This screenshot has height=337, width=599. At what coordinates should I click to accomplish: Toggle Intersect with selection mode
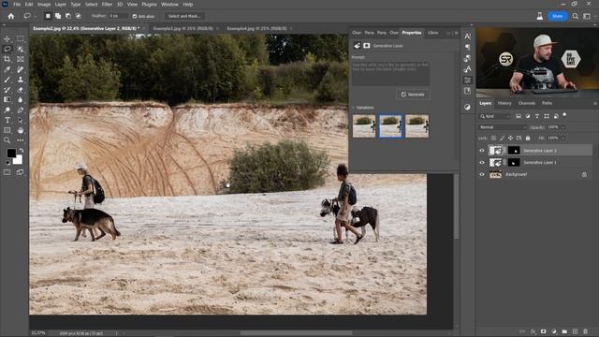tap(79, 16)
